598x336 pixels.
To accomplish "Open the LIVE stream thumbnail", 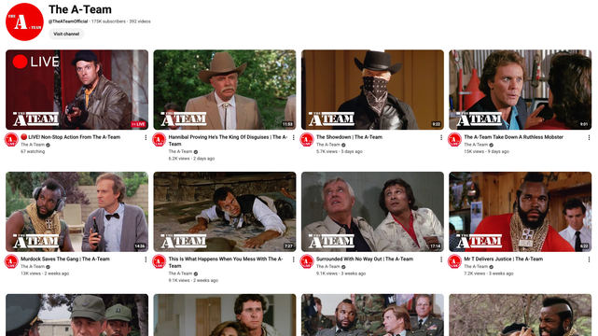I will (x=77, y=90).
